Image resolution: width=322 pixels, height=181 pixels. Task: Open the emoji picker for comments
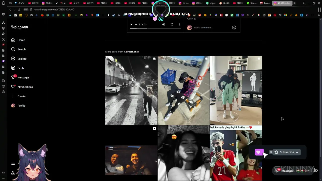(234, 27)
